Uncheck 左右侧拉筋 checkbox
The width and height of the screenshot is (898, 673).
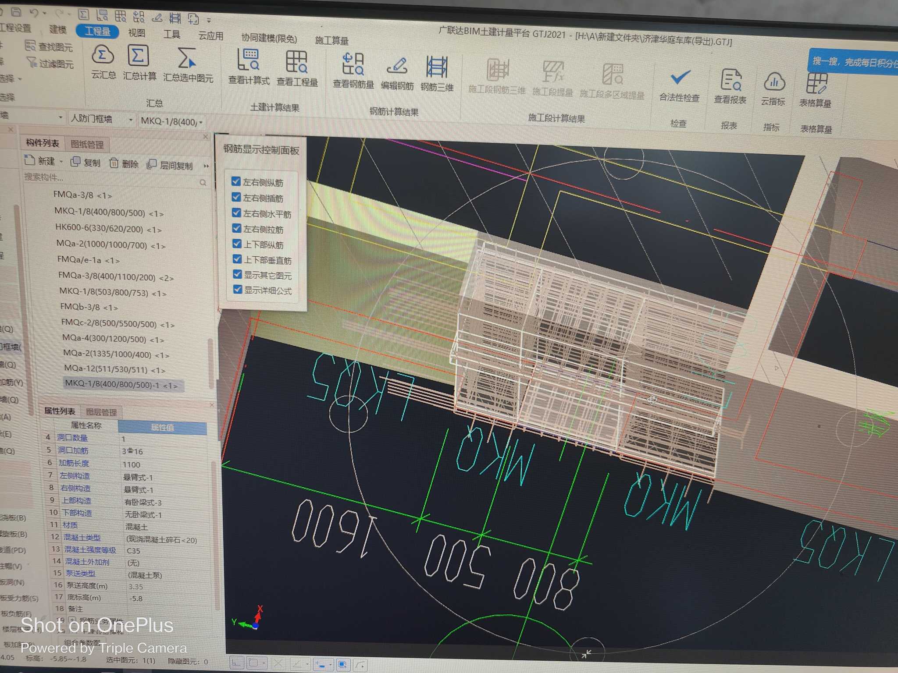237,228
